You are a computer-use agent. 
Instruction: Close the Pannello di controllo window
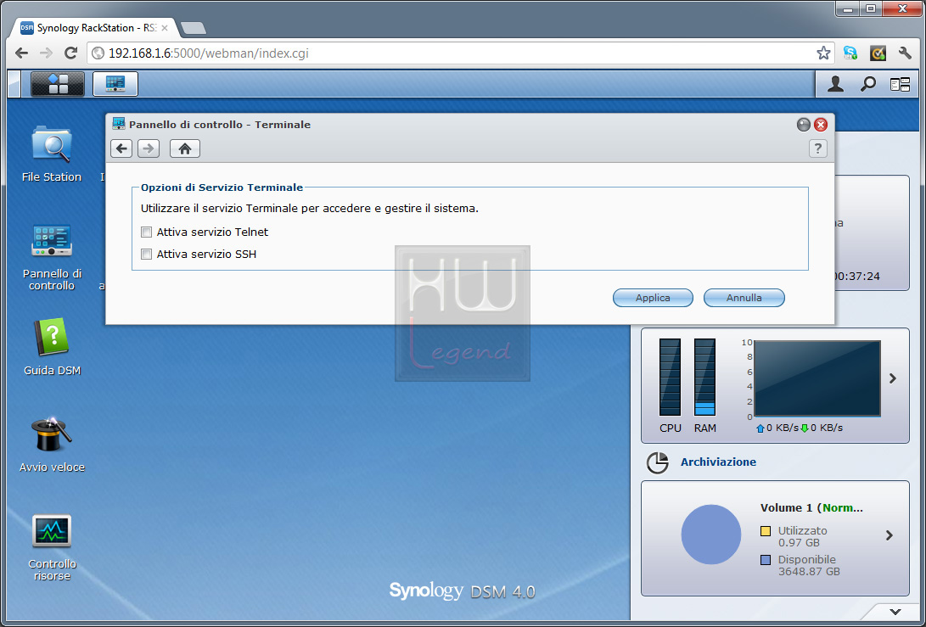tap(820, 125)
